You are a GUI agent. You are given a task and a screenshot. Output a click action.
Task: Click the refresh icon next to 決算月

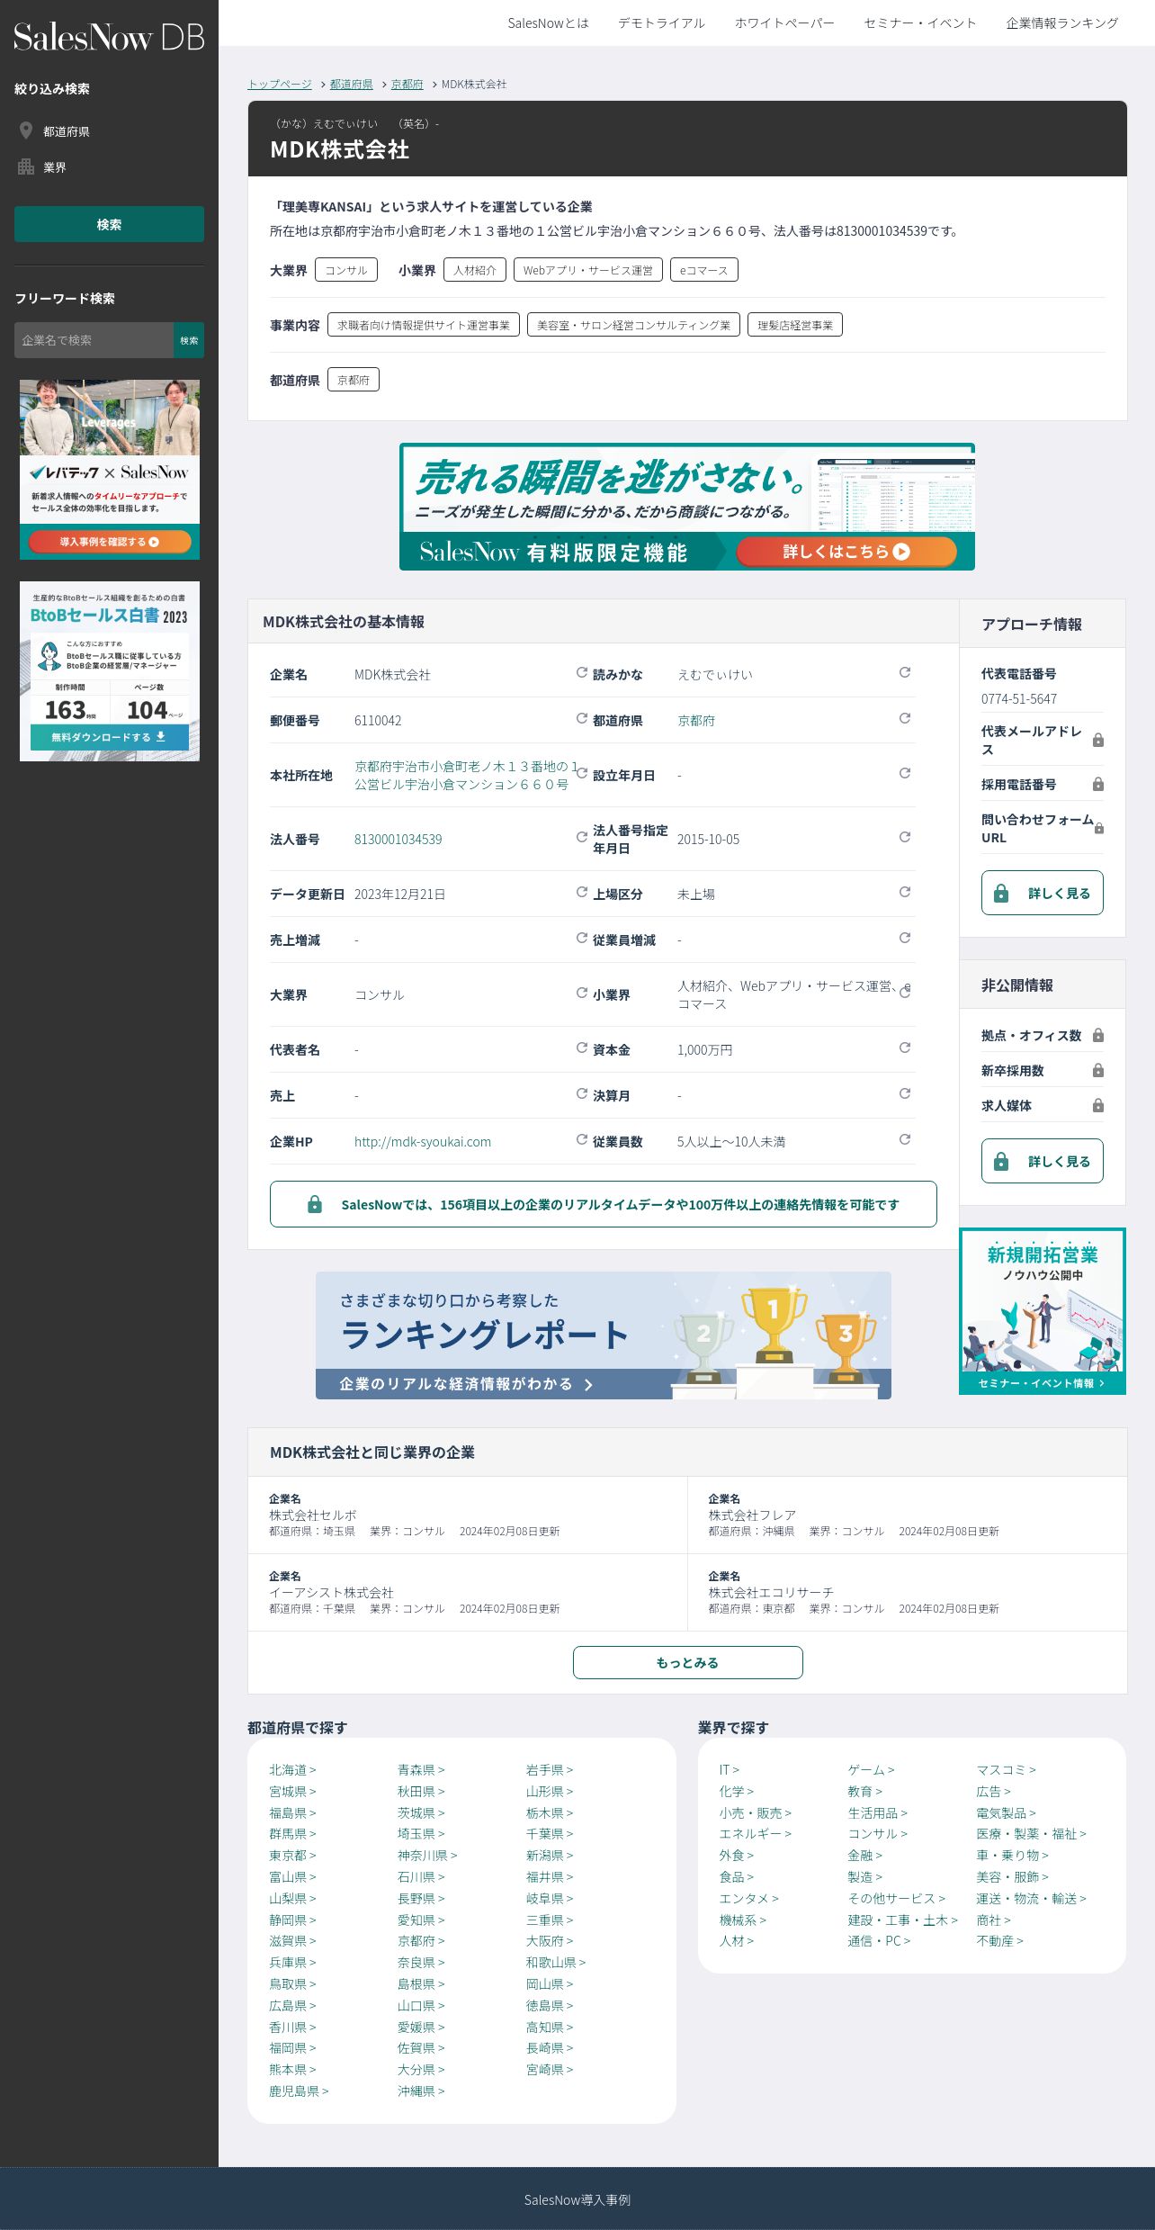point(905,1093)
